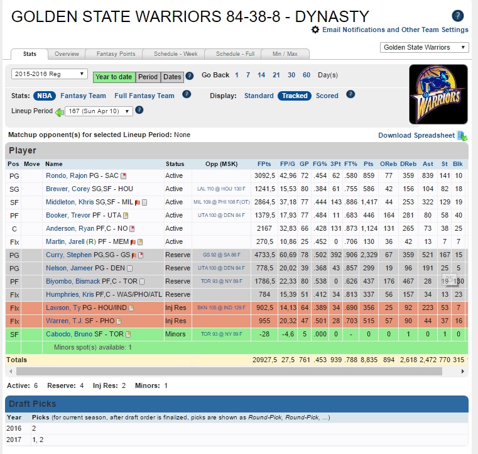Click the Download Spreadsheet icon

point(462,136)
